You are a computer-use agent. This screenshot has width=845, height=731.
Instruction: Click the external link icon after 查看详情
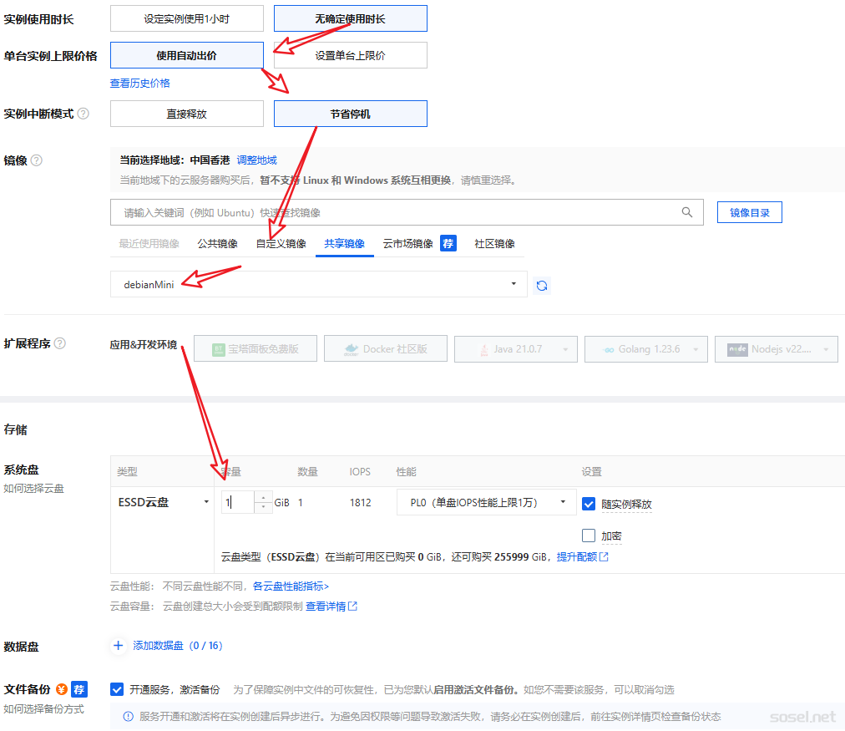click(352, 607)
